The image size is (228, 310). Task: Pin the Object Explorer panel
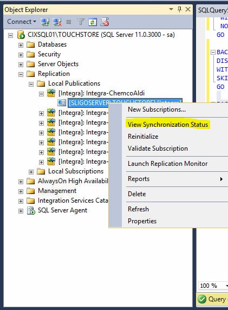click(x=179, y=9)
